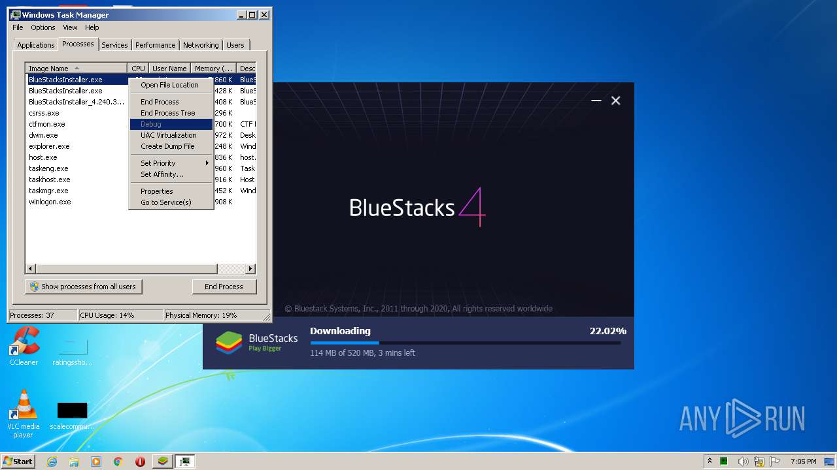Select the ctfmon.exe process row
Image resolution: width=837 pixels, height=470 pixels.
coord(77,124)
